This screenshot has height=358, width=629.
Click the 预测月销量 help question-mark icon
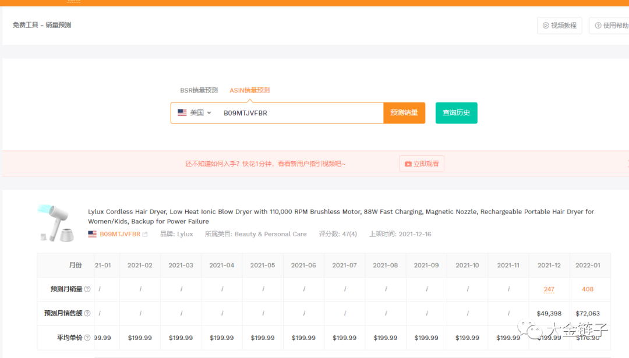tap(87, 289)
